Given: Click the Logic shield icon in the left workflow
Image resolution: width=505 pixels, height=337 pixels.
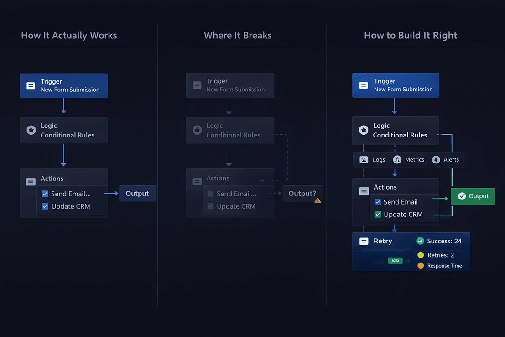Looking at the screenshot, I should pyautogui.click(x=31, y=130).
